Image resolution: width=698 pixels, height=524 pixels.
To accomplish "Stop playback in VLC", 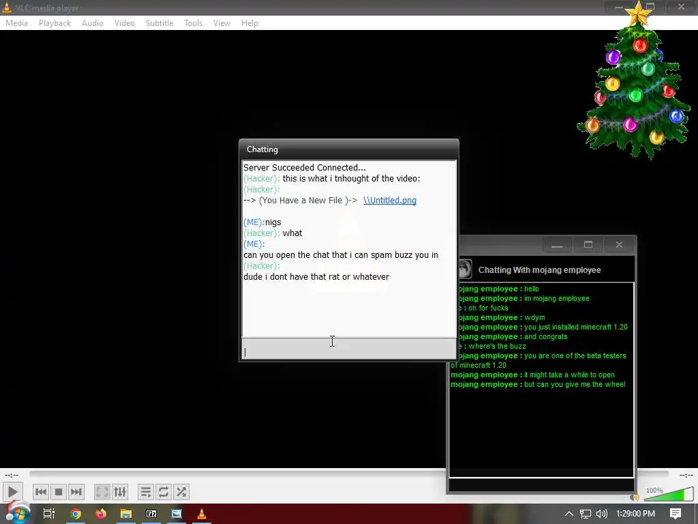I will pyautogui.click(x=59, y=492).
